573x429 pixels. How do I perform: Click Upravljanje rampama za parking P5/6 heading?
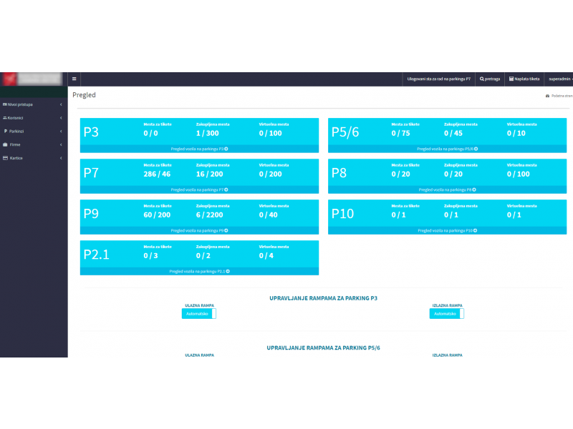[x=323, y=347]
